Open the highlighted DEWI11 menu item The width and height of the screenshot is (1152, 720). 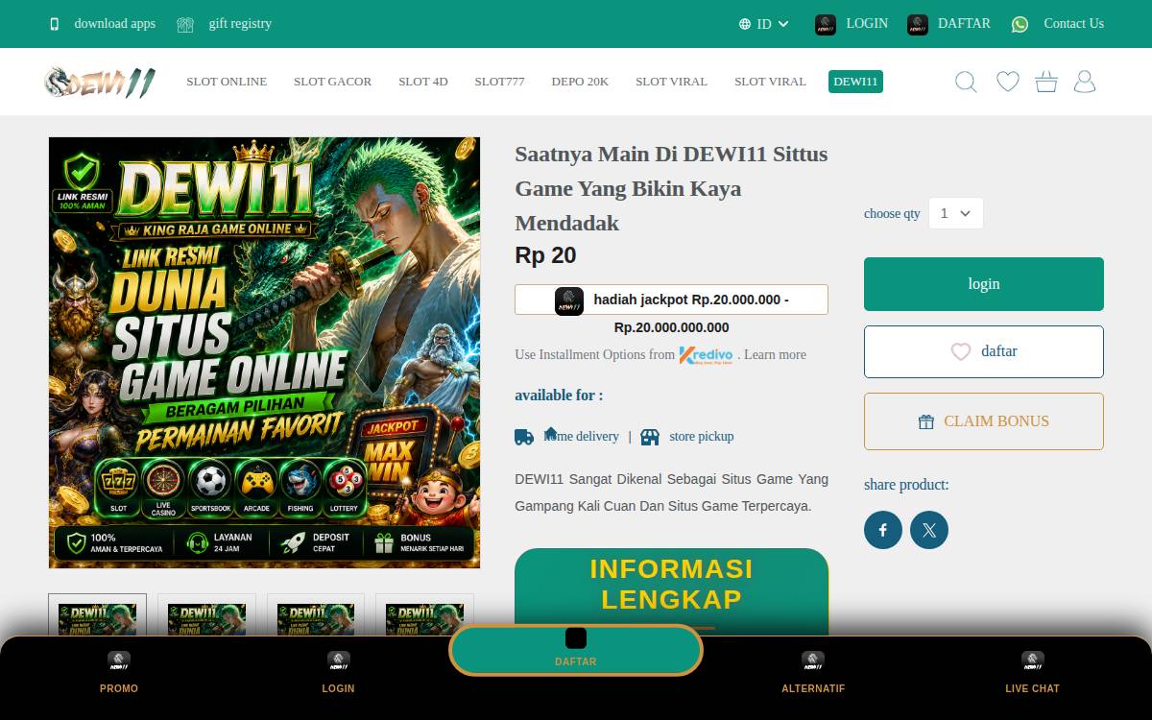pos(855,82)
